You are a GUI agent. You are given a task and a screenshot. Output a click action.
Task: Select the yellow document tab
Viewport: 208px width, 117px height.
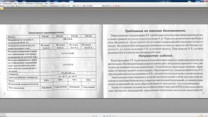[2, 8]
